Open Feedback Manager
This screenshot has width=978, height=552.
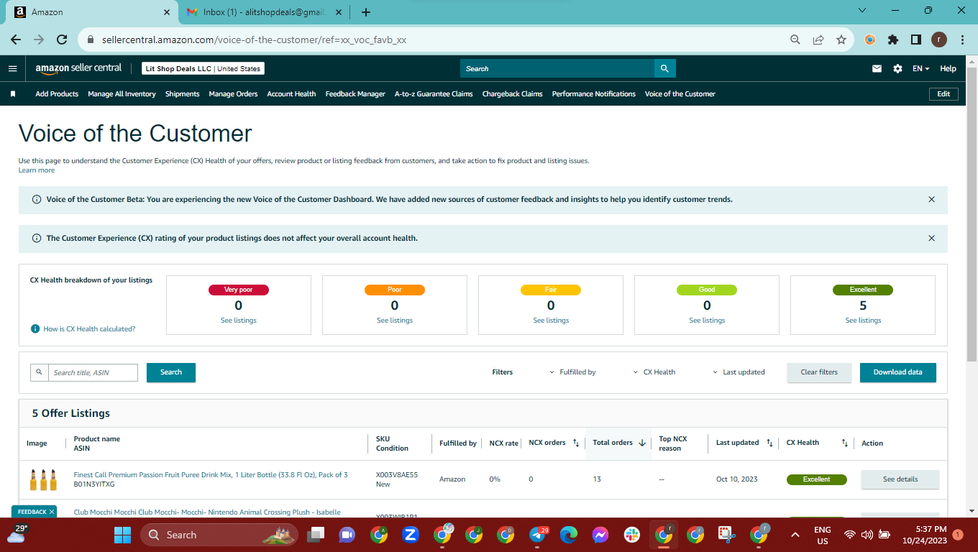click(x=355, y=94)
